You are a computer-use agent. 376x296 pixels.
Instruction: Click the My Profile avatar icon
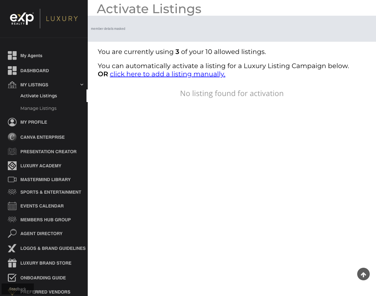[x=12, y=122]
